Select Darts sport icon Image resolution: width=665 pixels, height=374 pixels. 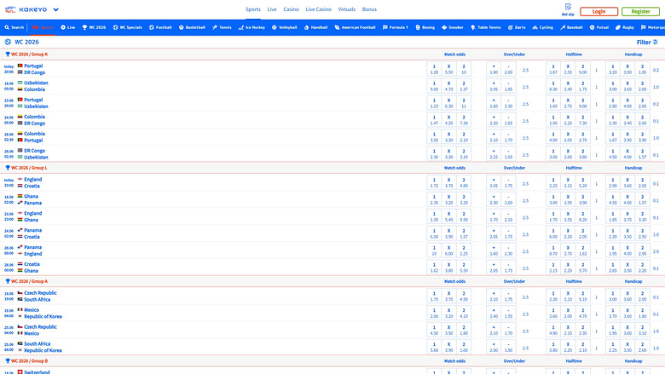(510, 27)
